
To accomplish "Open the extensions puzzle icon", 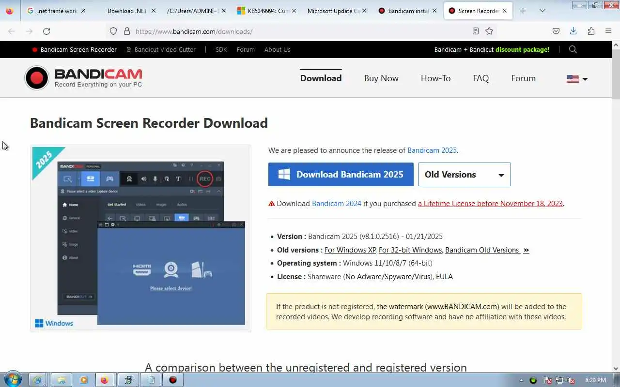I will click(x=591, y=31).
